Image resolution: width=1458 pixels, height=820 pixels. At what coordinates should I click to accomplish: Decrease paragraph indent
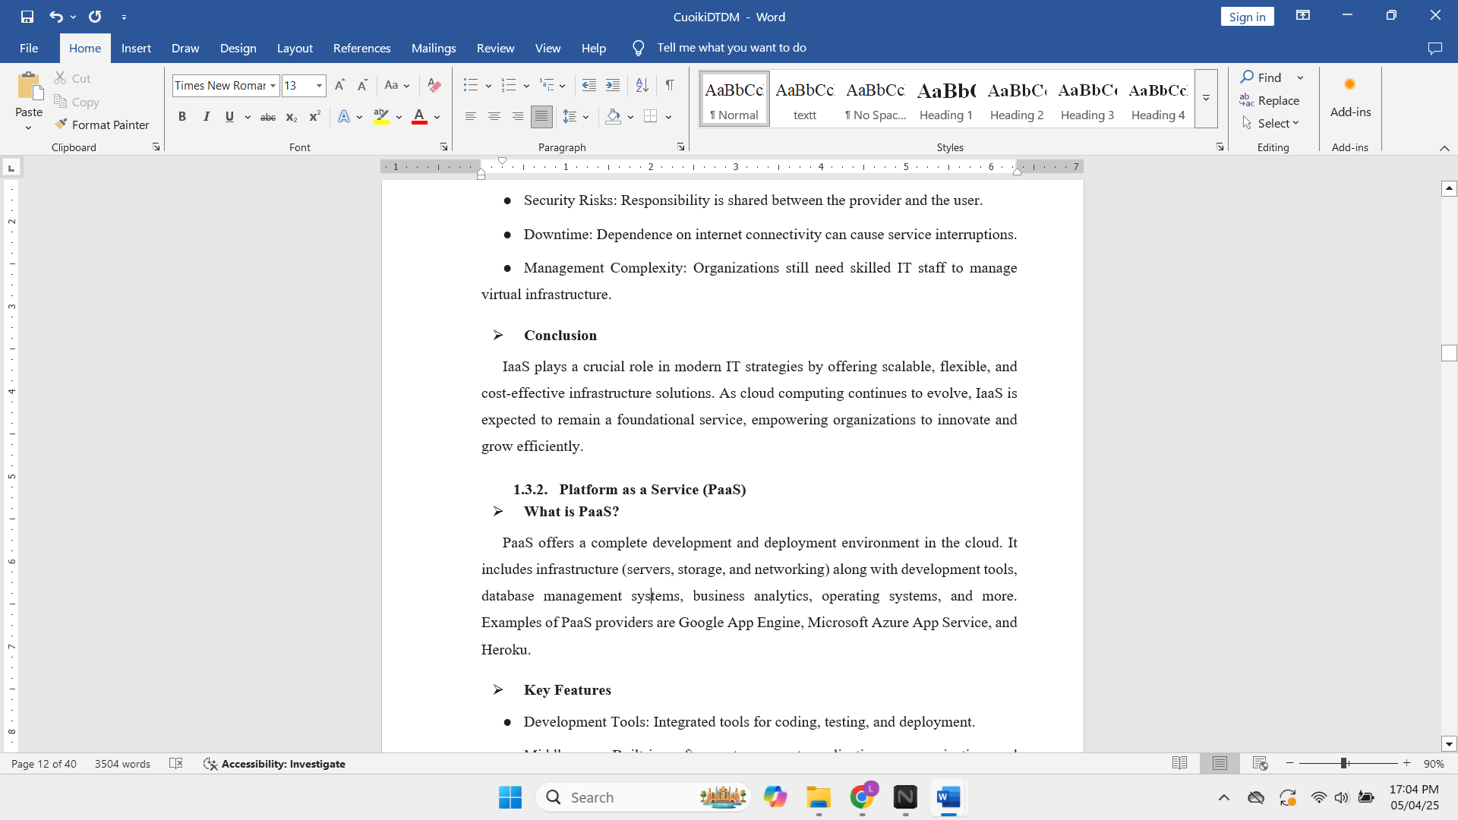589,86
